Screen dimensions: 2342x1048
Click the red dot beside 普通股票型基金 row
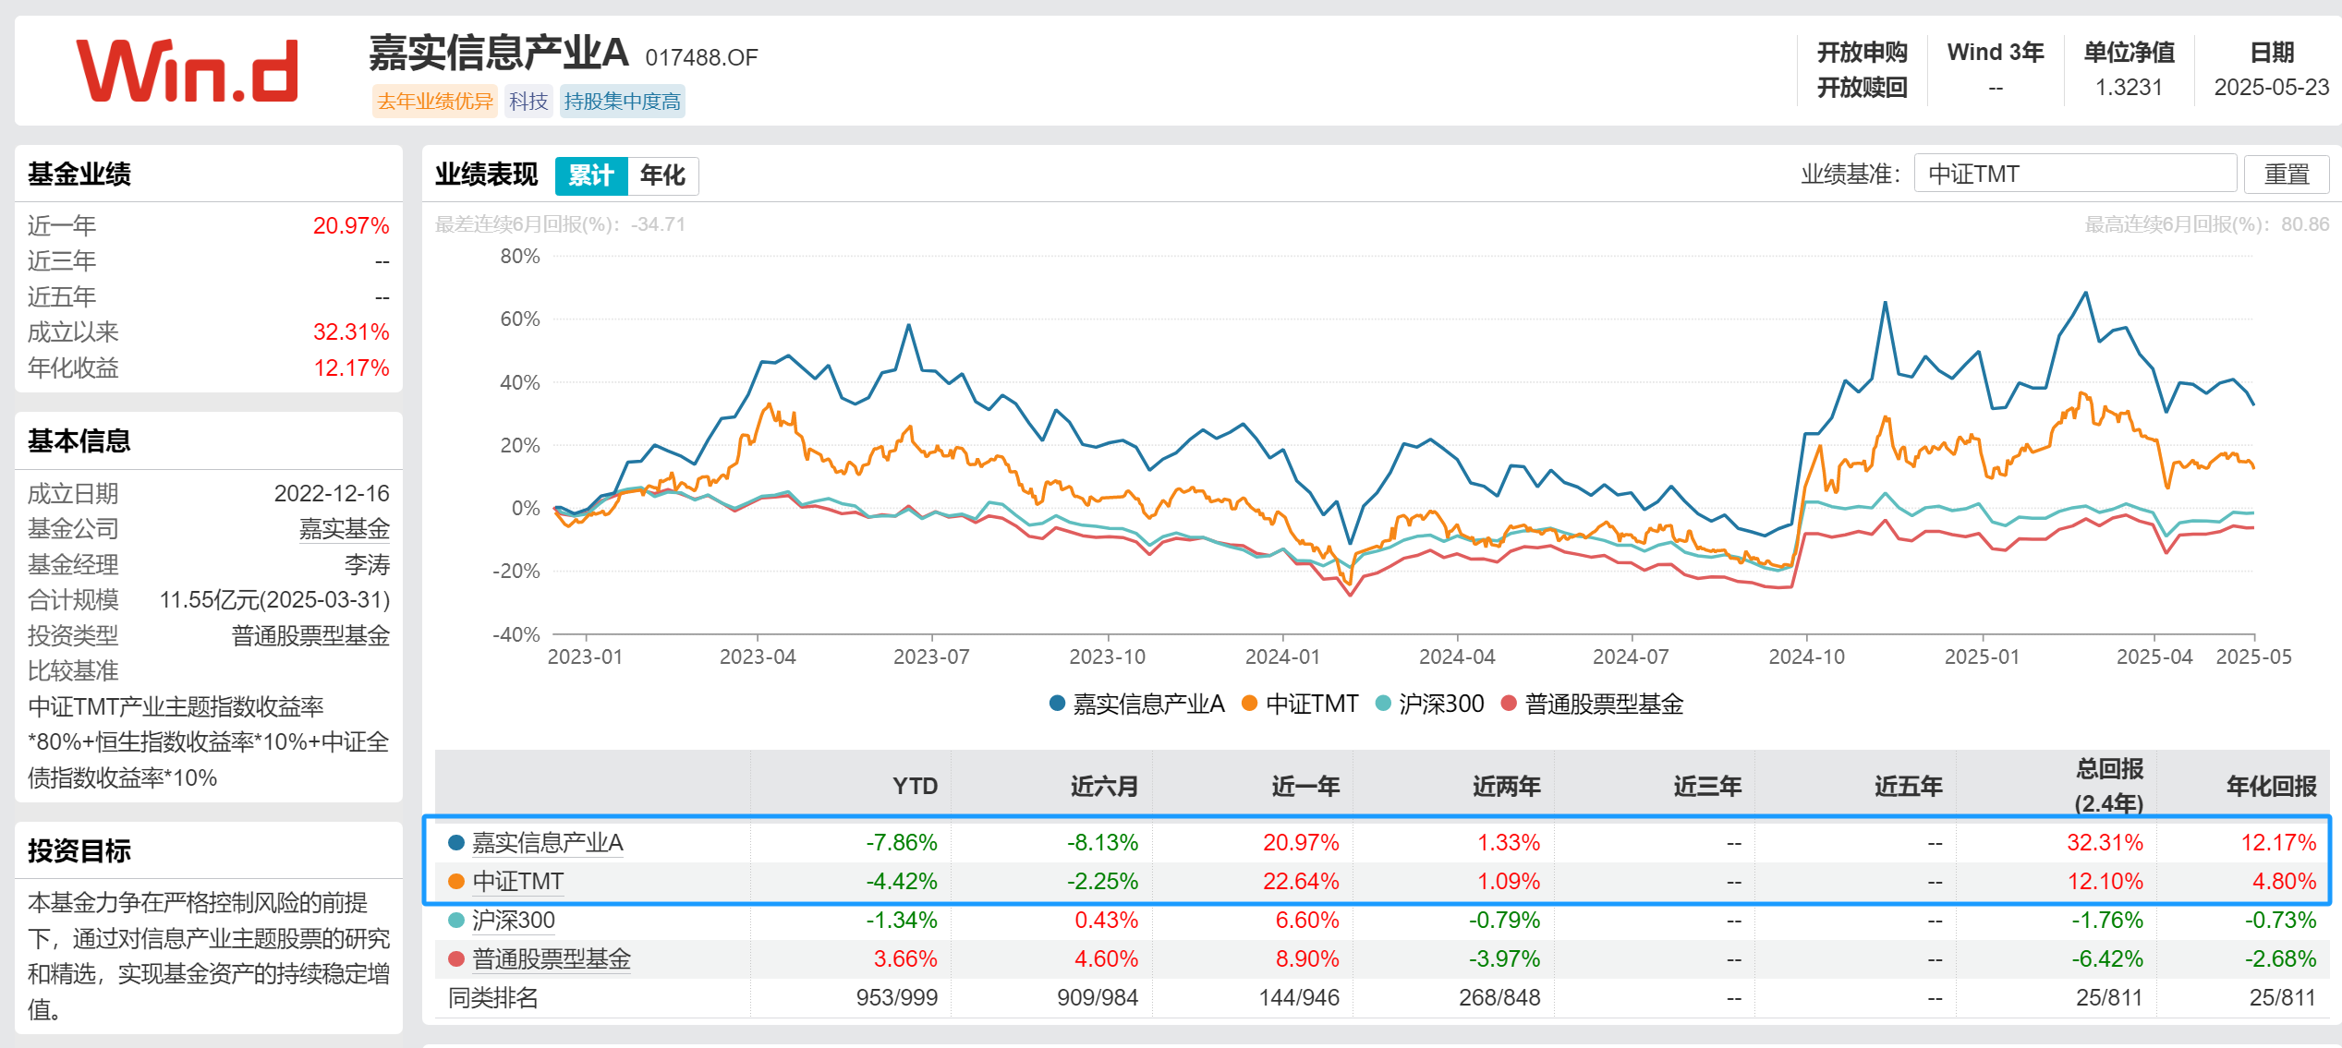point(456,958)
